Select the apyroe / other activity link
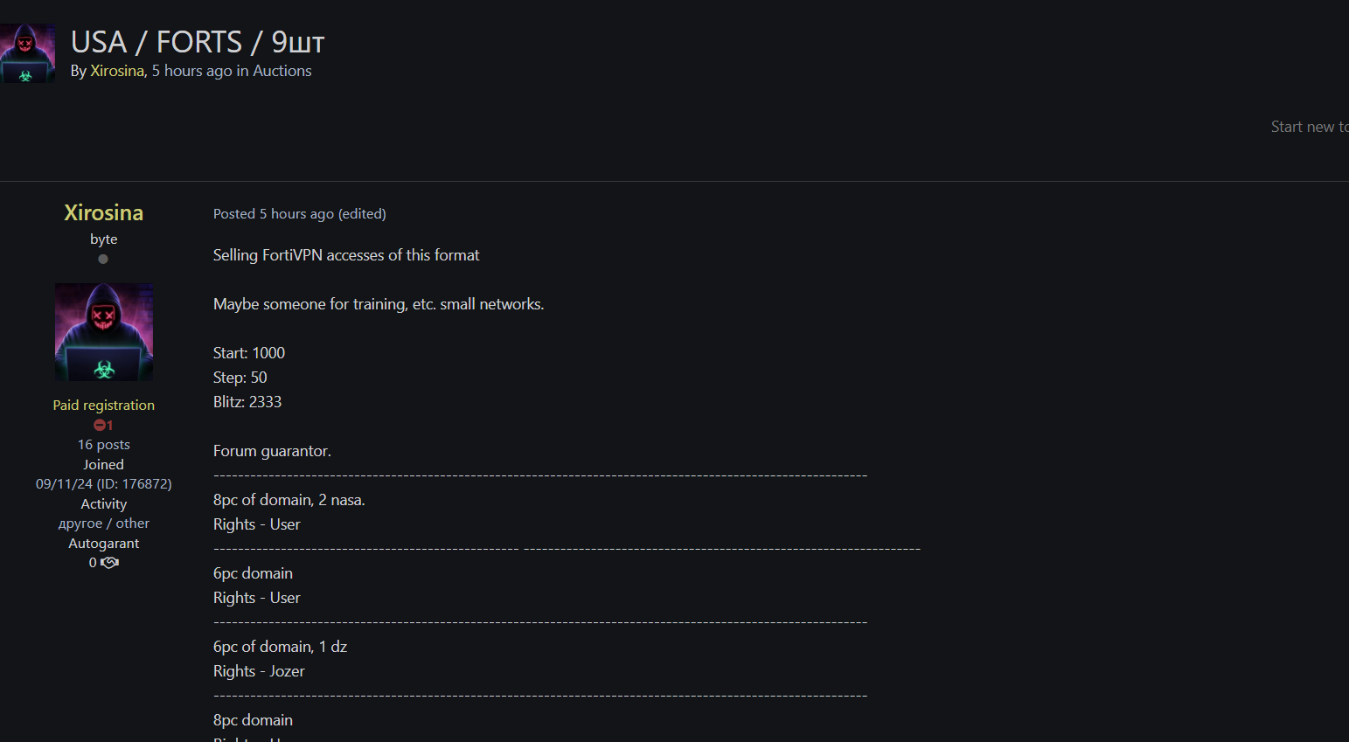 coord(103,523)
